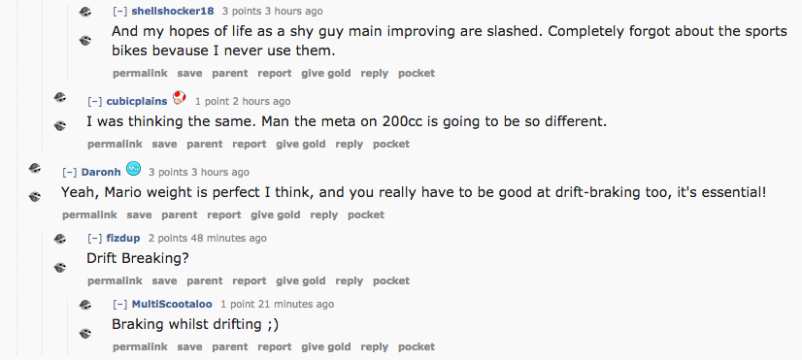Collapse Daronh's comment thread
This screenshot has height=360, width=802.
tap(70, 172)
